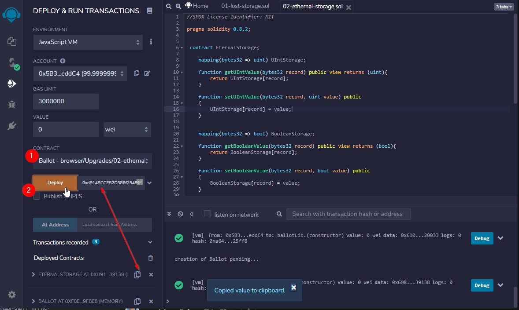The image size is (519, 310).
Task: Click the Gas Limit input field
Action: pyautogui.click(x=66, y=102)
